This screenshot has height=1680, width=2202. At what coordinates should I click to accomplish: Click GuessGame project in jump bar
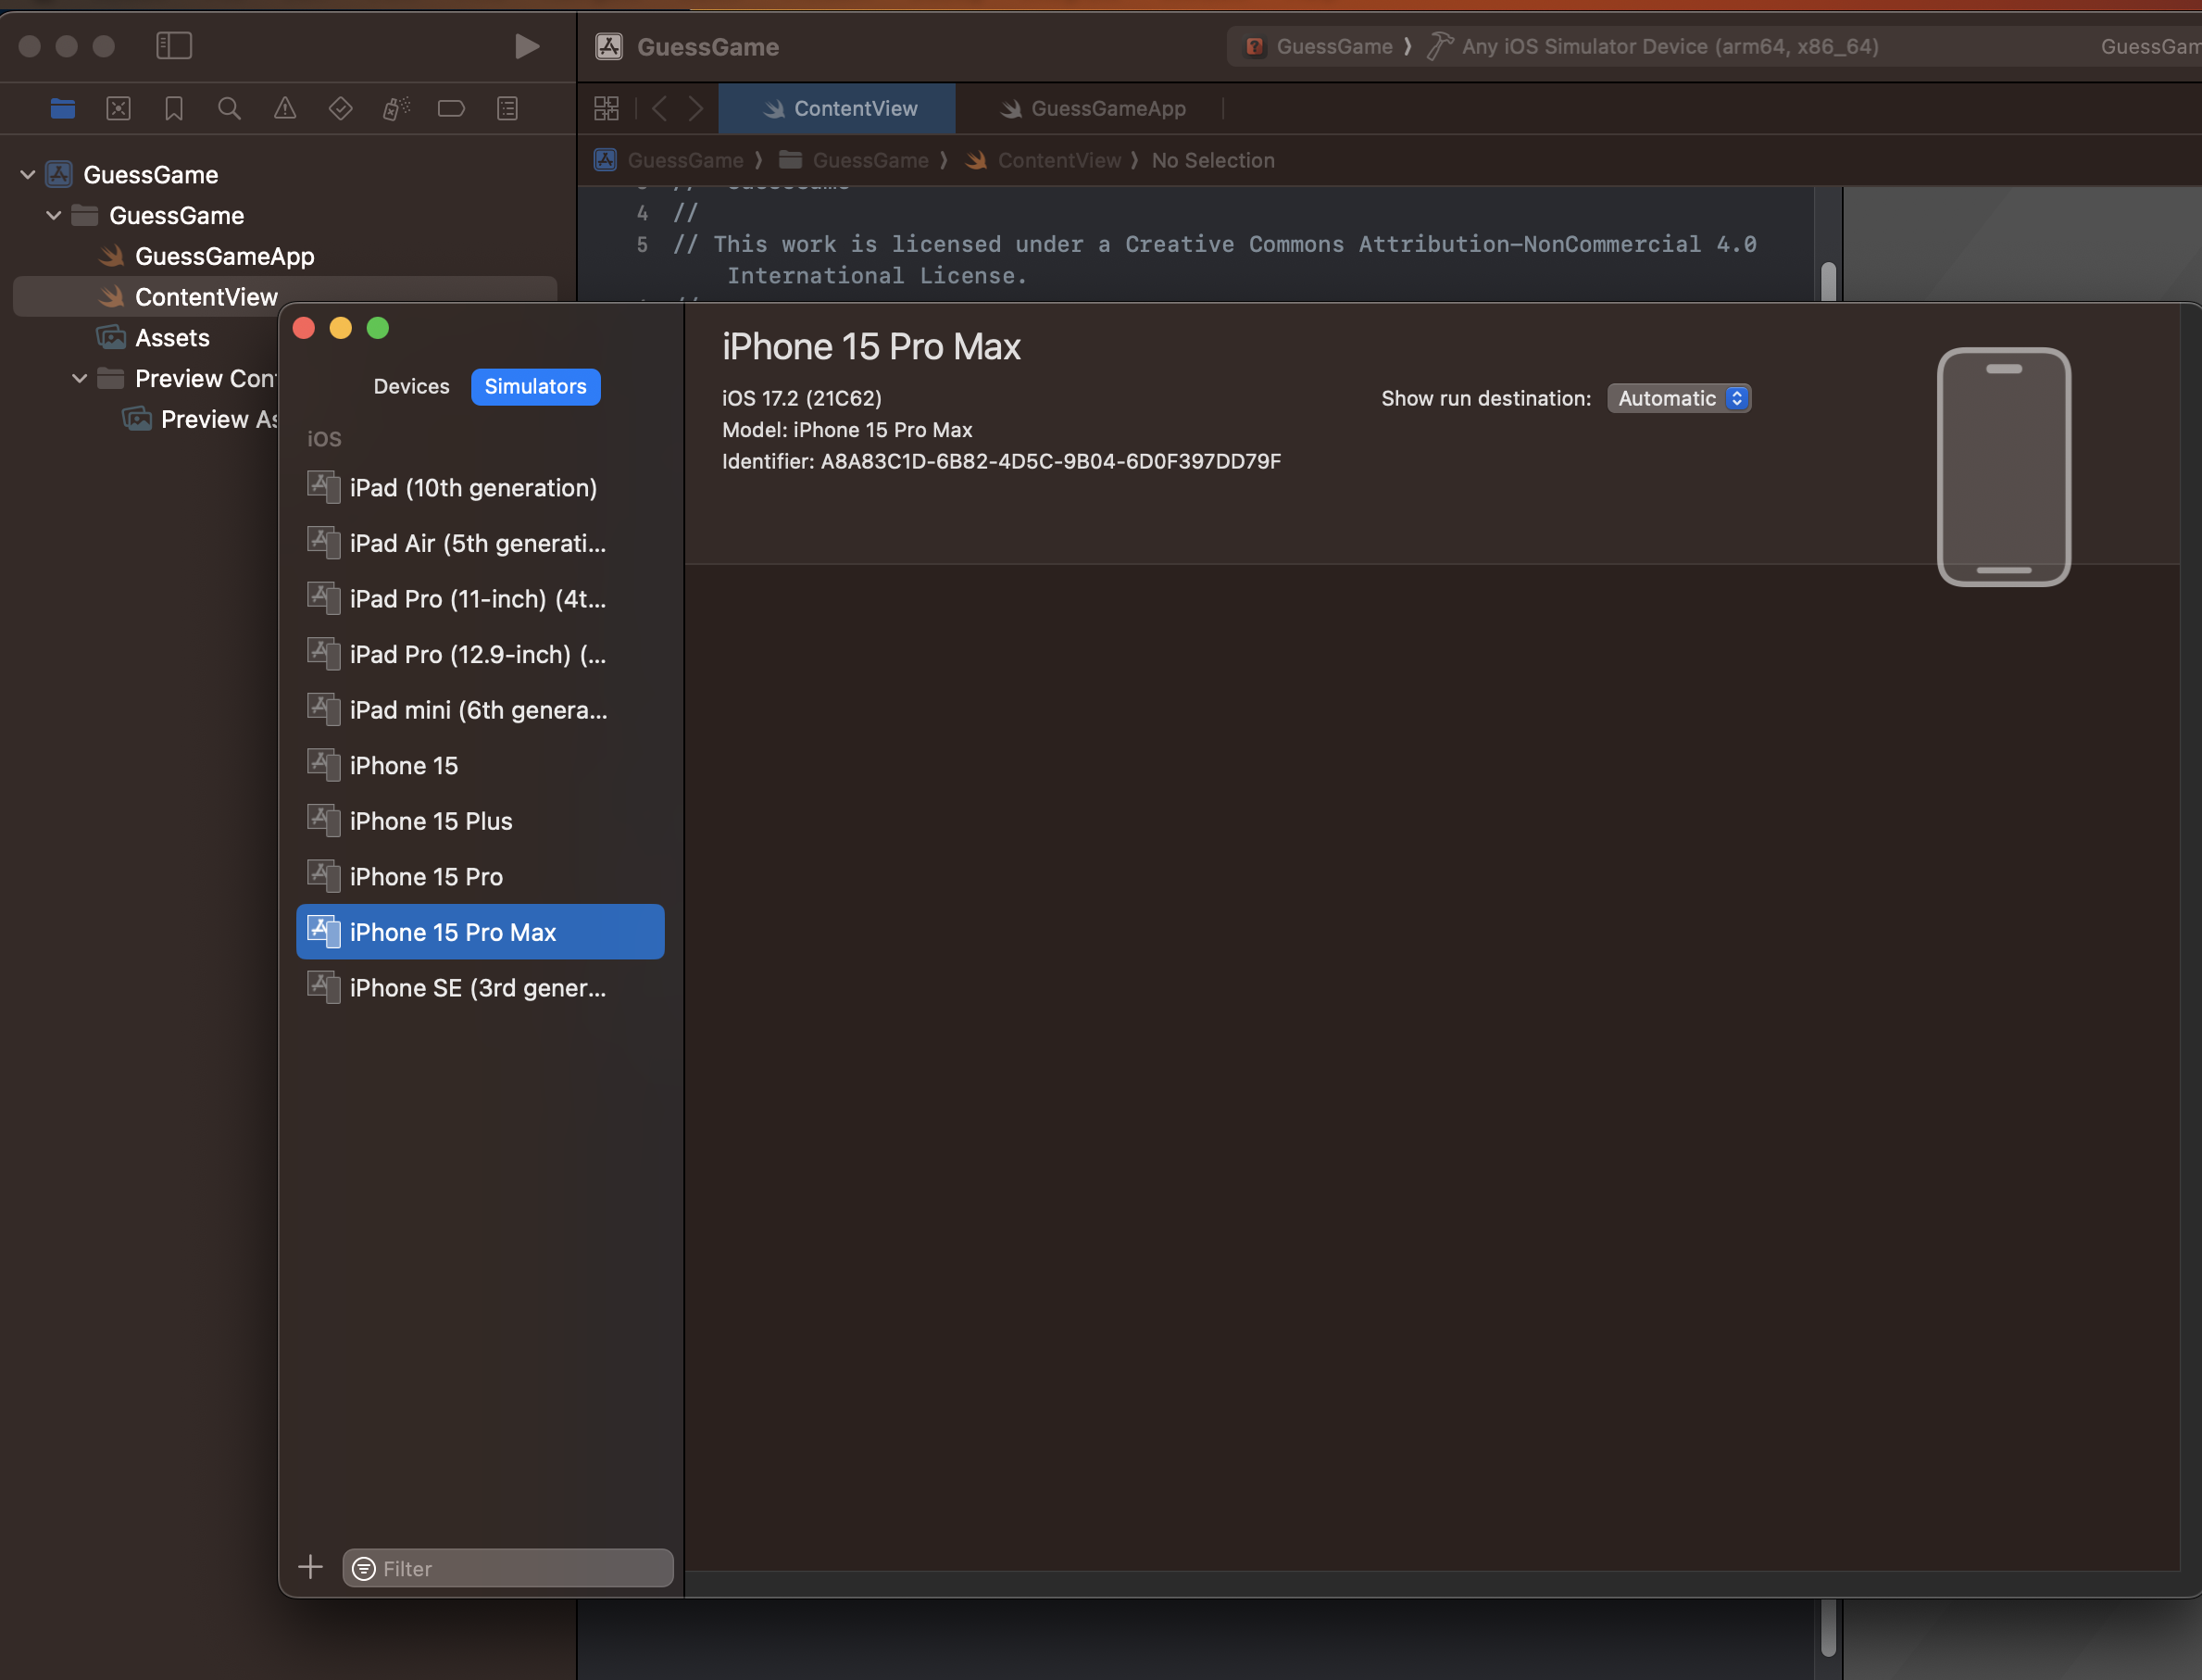(669, 161)
